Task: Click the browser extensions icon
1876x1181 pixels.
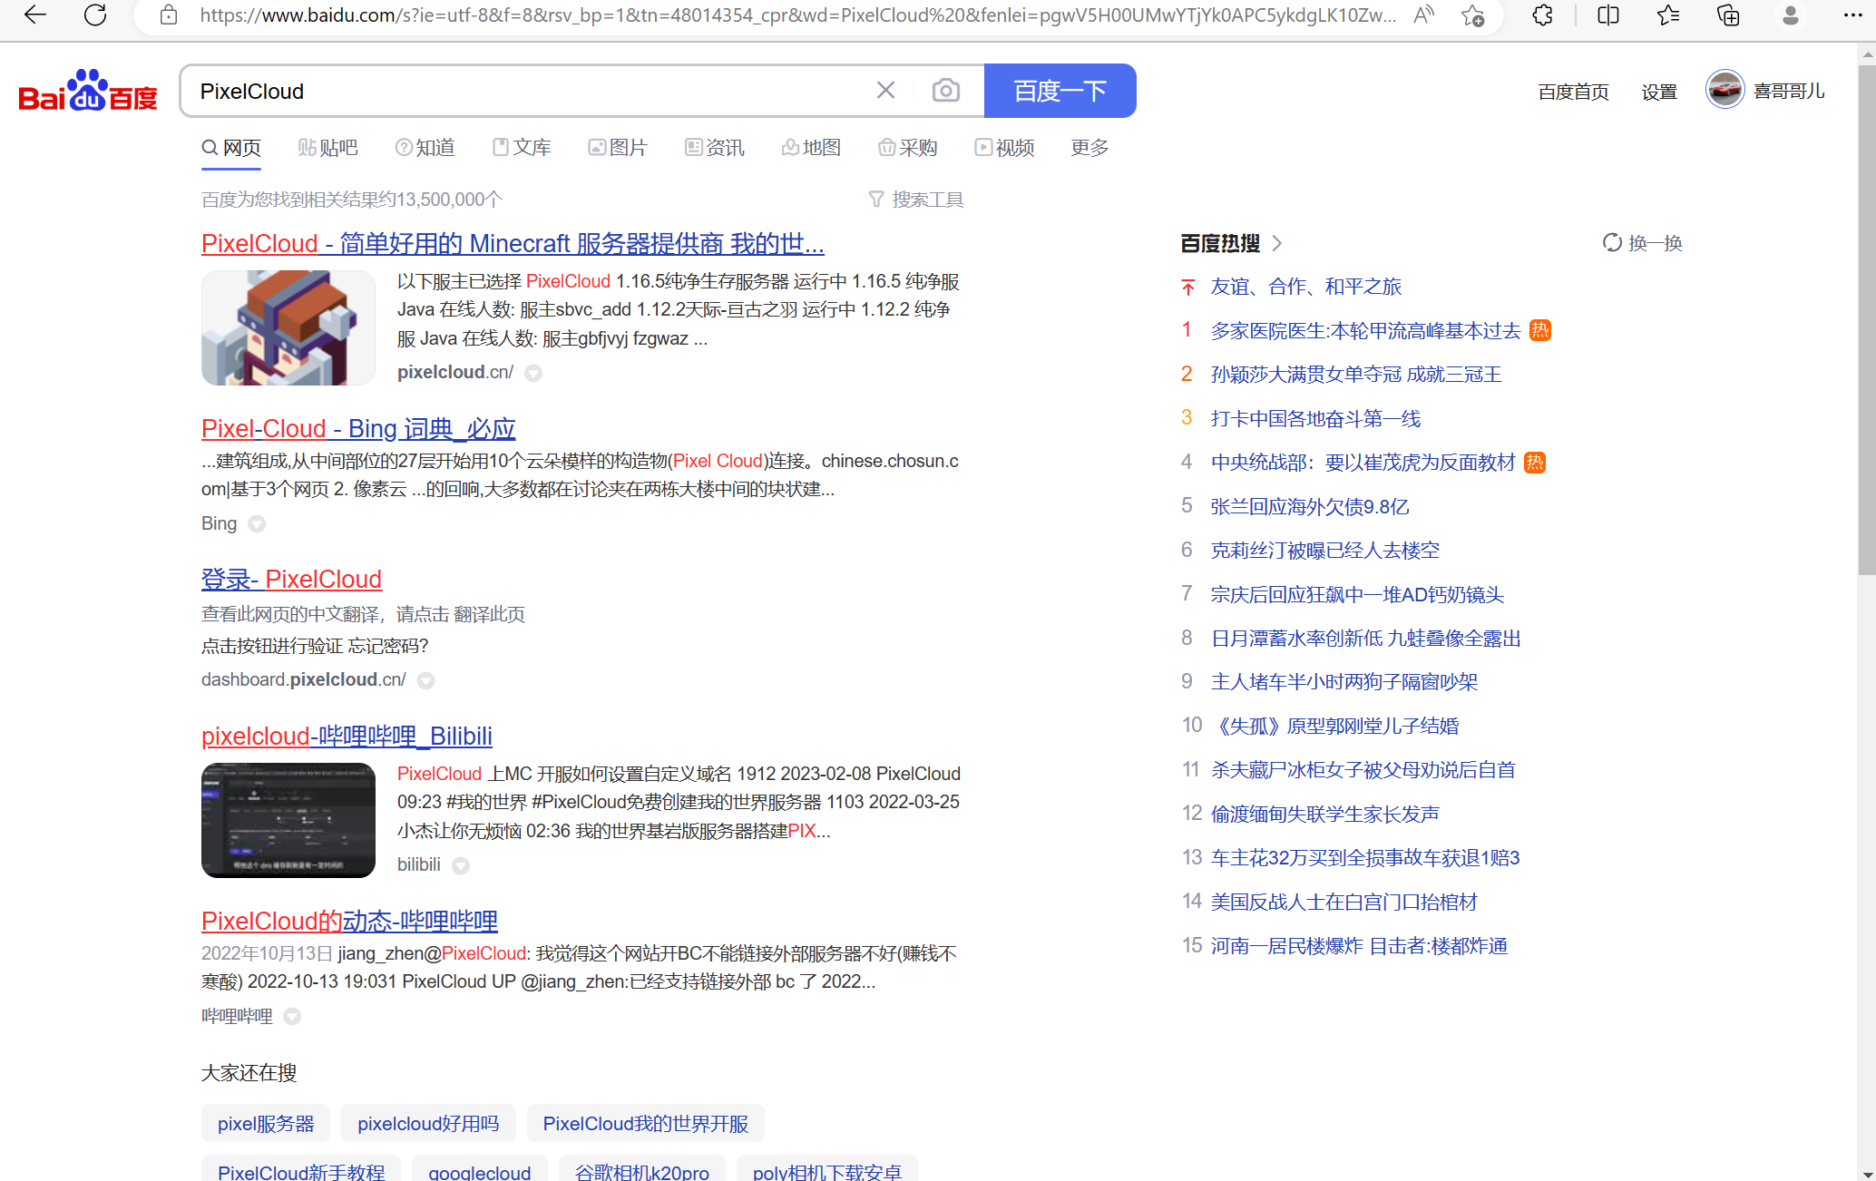Action: point(1541,15)
